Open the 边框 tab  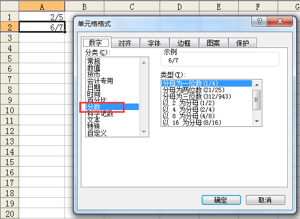coord(184,43)
